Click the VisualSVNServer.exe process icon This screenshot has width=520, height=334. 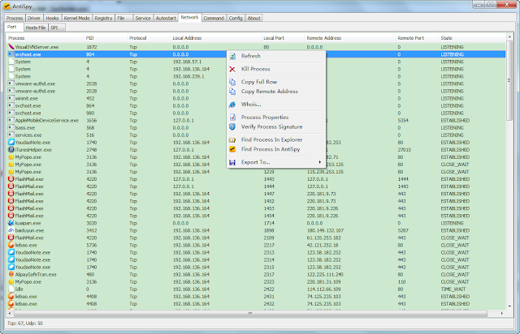click(x=11, y=47)
